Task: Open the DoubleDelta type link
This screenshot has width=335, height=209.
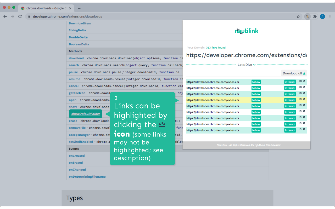Action: point(78,37)
